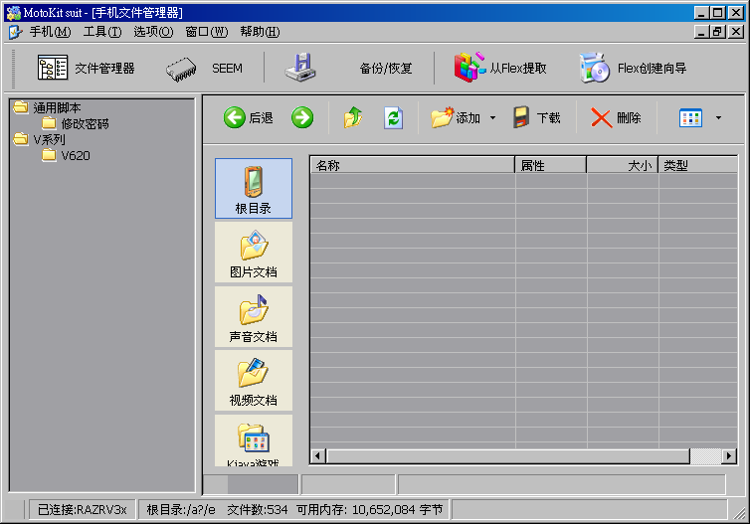The width and height of the screenshot is (750, 524).
Task: Open the view mode dropdown arrow
Action: [718, 117]
